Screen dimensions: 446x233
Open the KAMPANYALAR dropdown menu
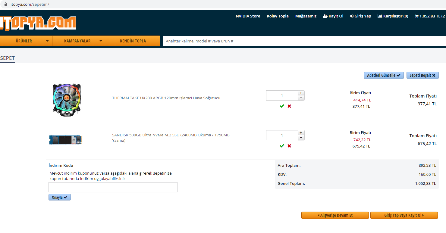pos(79,41)
